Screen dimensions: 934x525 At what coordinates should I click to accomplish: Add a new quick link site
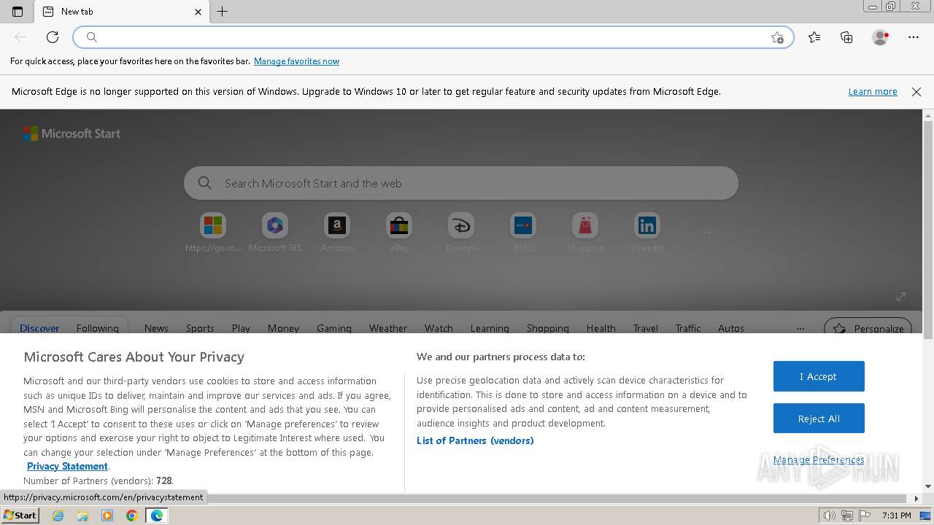click(x=709, y=233)
